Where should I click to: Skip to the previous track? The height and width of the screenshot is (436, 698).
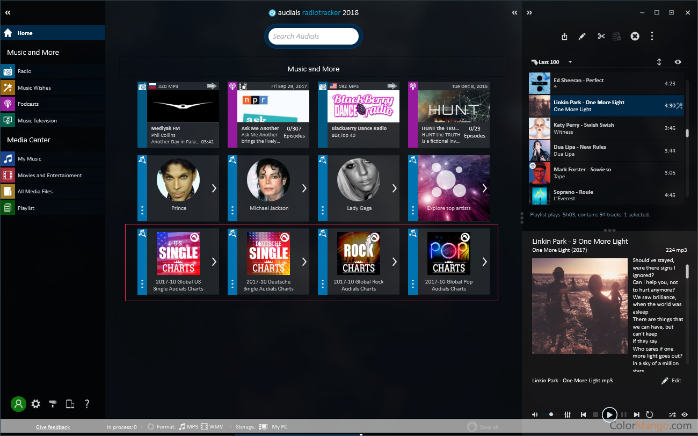pyautogui.click(x=583, y=415)
